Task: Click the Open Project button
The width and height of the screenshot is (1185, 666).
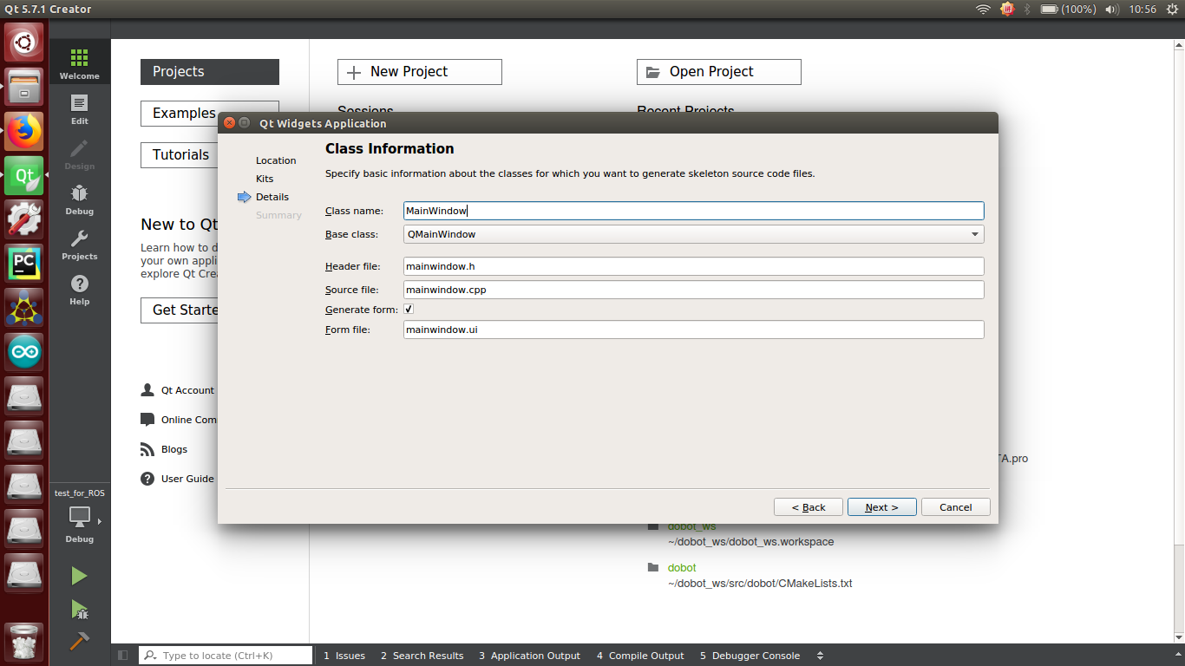Action: point(719,72)
